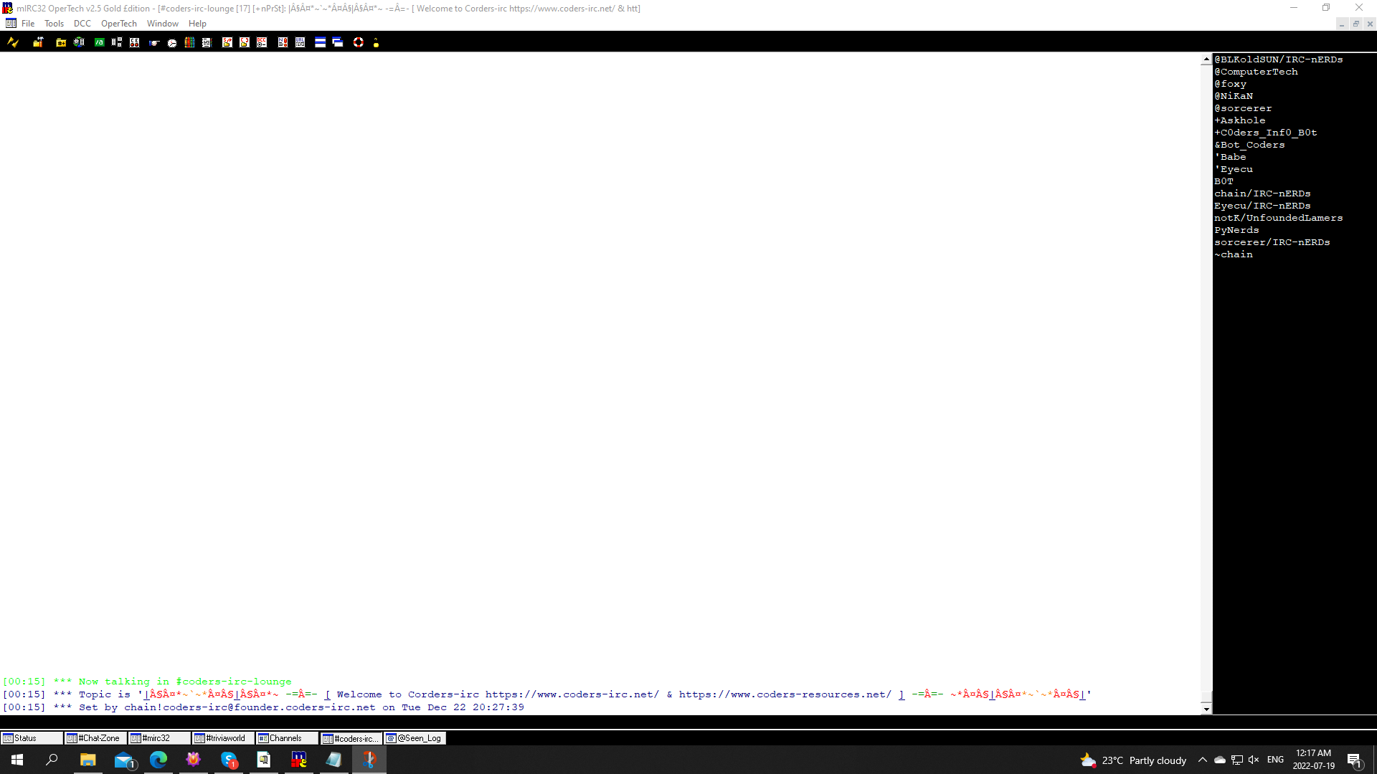Screen dimensions: 1377x774
Task: Click the Connect lightning bolt icon
Action: point(13,42)
